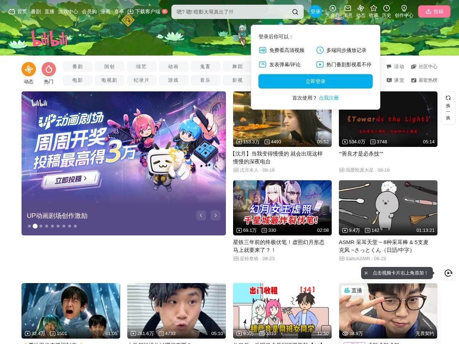Select the 电视剧 category chip

[109, 80]
